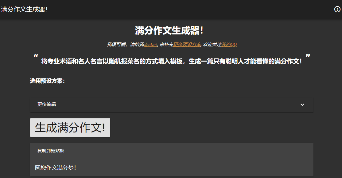Click the large centered 满分作文生成器! heading

pos(169,30)
